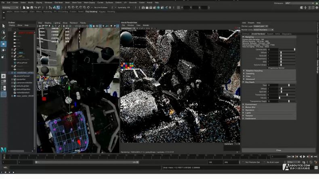Expand Advanced section under Sampling
The image size is (319, 179).
point(244,79)
